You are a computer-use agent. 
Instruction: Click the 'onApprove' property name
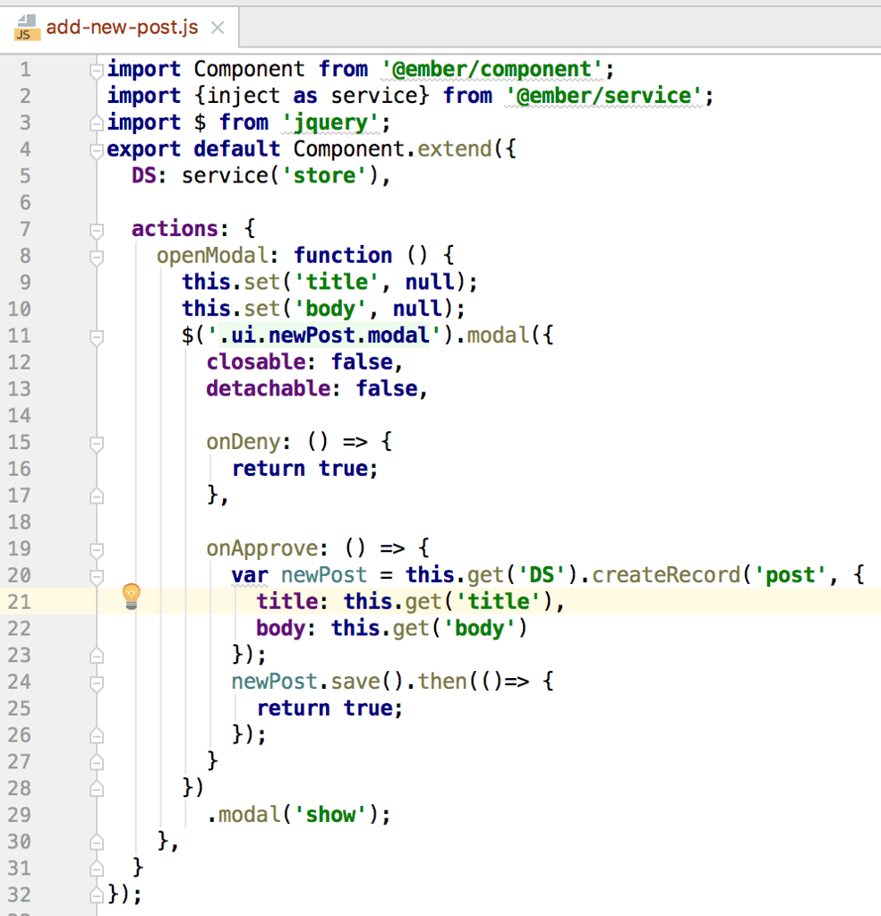262,548
